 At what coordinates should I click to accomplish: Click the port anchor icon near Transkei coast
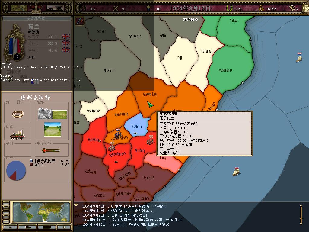click(165, 187)
